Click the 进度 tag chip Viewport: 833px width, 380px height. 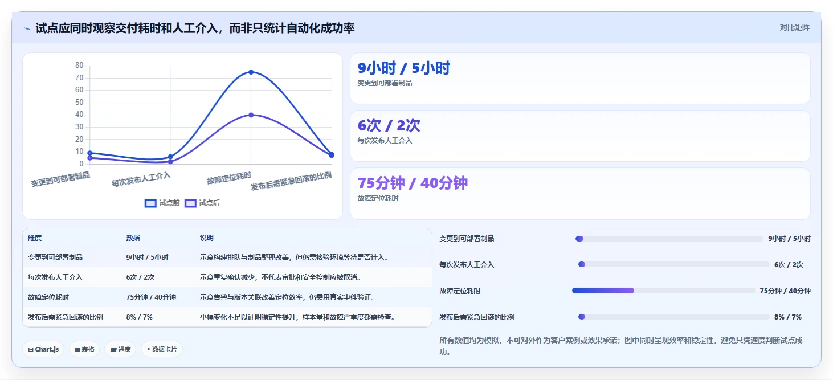click(x=120, y=349)
